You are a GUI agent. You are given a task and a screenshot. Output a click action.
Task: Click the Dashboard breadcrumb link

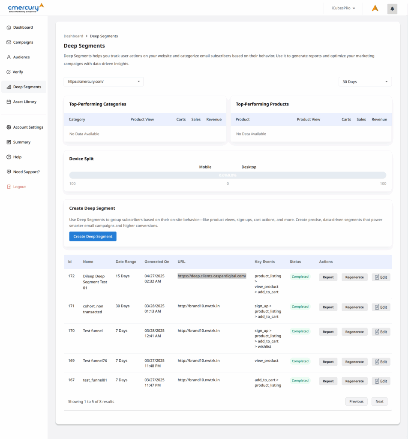73,36
